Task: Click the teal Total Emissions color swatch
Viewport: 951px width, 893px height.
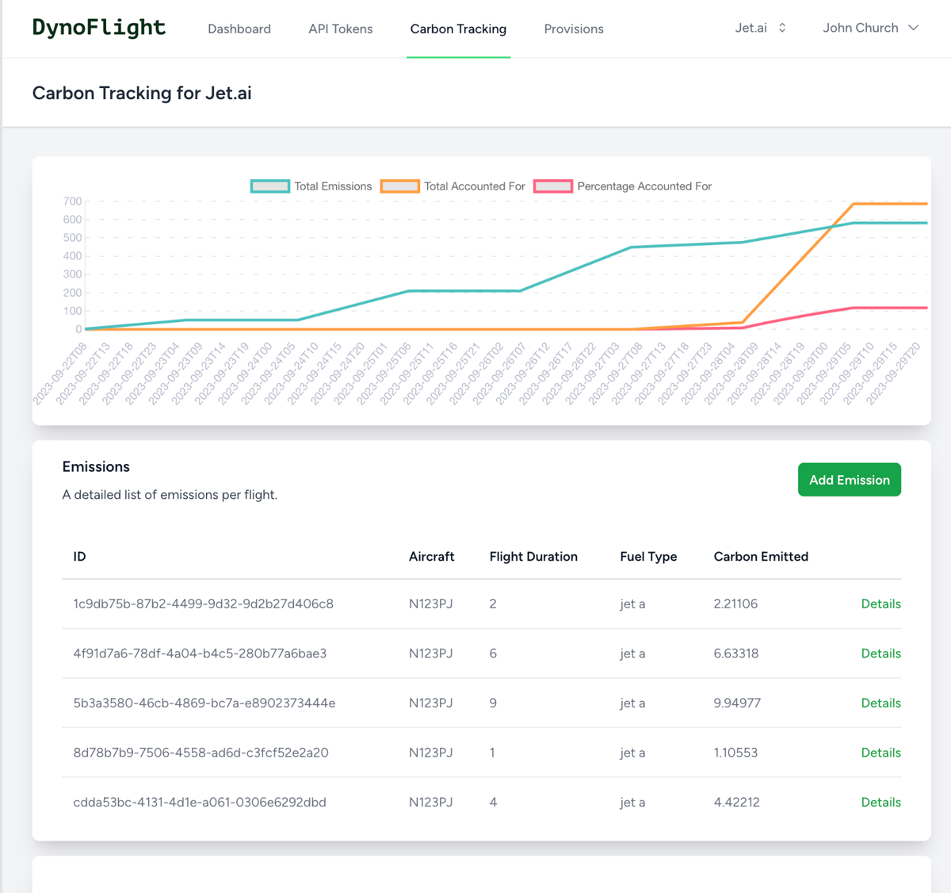Action: click(269, 186)
